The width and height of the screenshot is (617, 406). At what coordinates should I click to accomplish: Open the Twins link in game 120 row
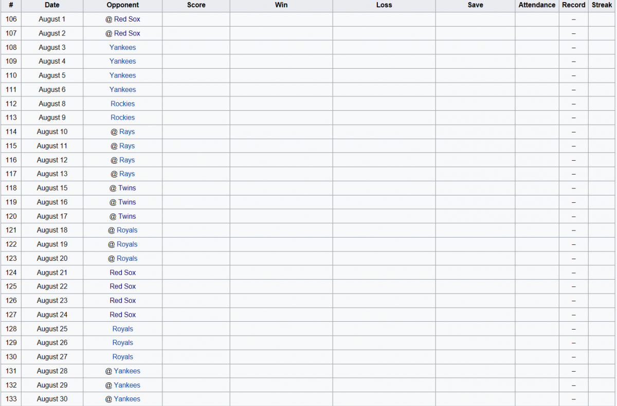click(x=127, y=216)
